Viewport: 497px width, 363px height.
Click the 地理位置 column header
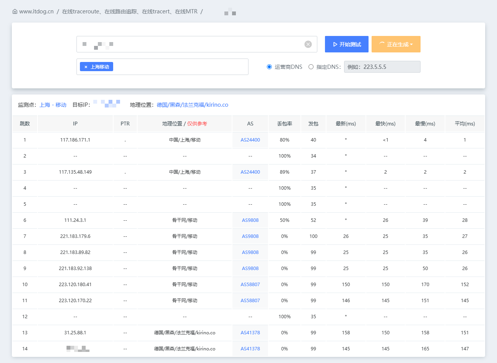[x=185, y=124]
